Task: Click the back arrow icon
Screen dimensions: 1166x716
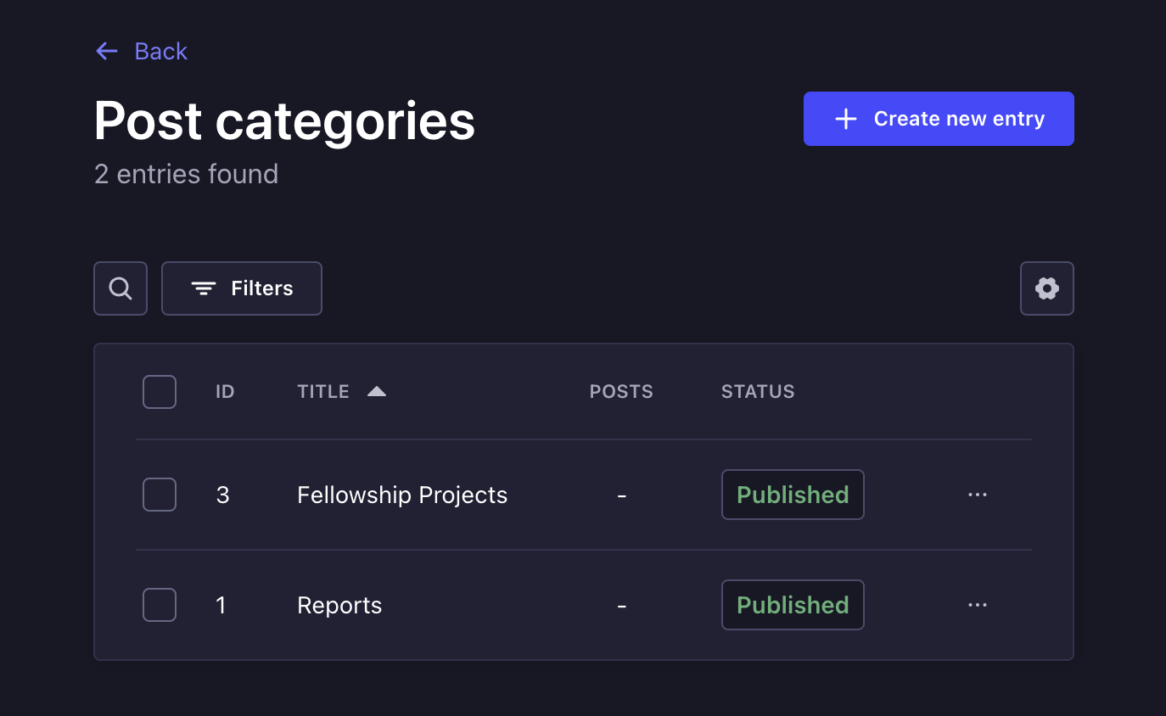Action: [106, 51]
